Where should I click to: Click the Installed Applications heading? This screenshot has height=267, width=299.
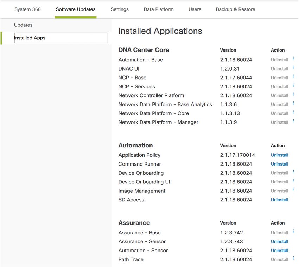pyautogui.click(x=160, y=31)
